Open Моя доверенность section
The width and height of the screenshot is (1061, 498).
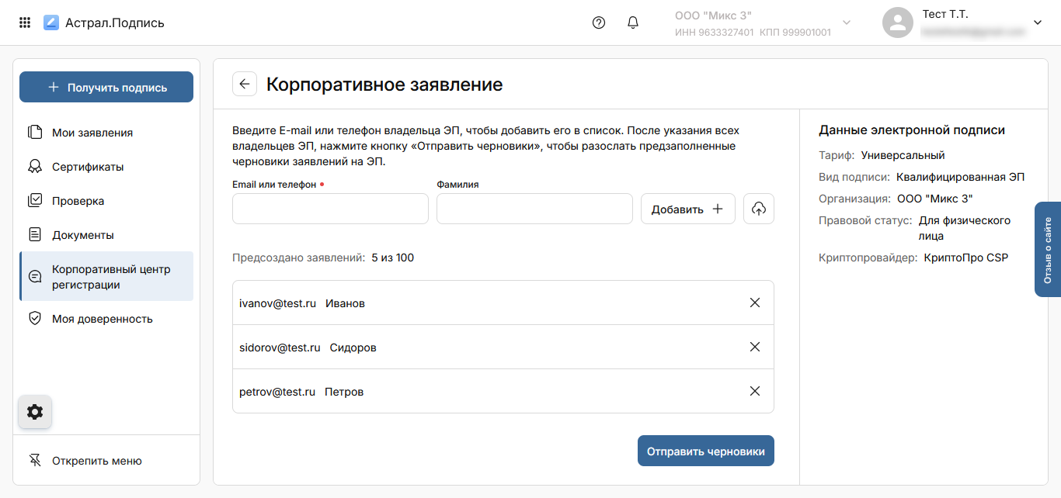(102, 319)
